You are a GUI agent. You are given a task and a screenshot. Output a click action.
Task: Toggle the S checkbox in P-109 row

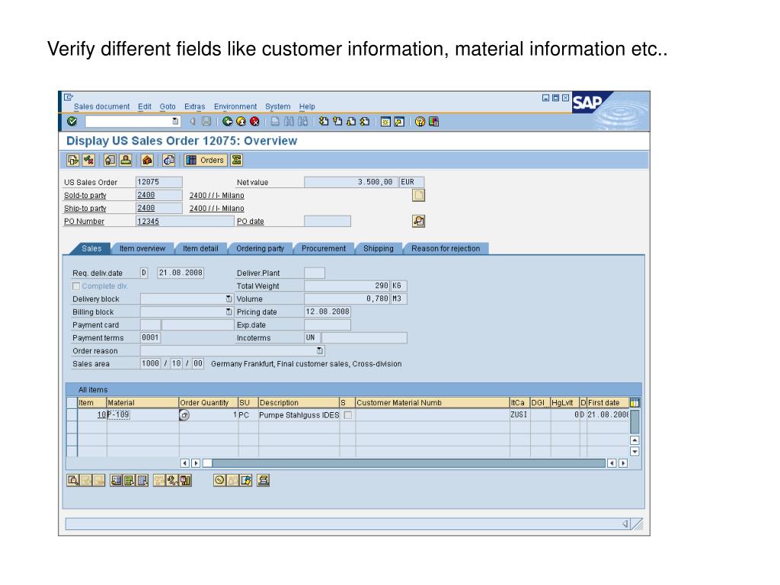[347, 415]
